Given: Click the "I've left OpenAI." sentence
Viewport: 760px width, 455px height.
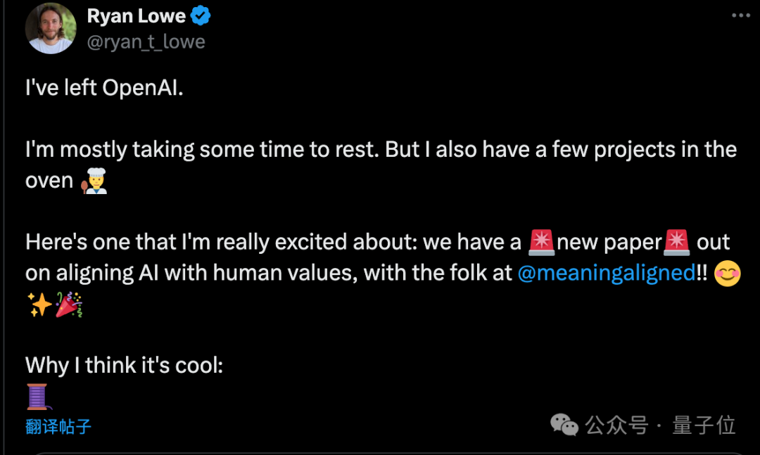Looking at the screenshot, I should pos(104,88).
